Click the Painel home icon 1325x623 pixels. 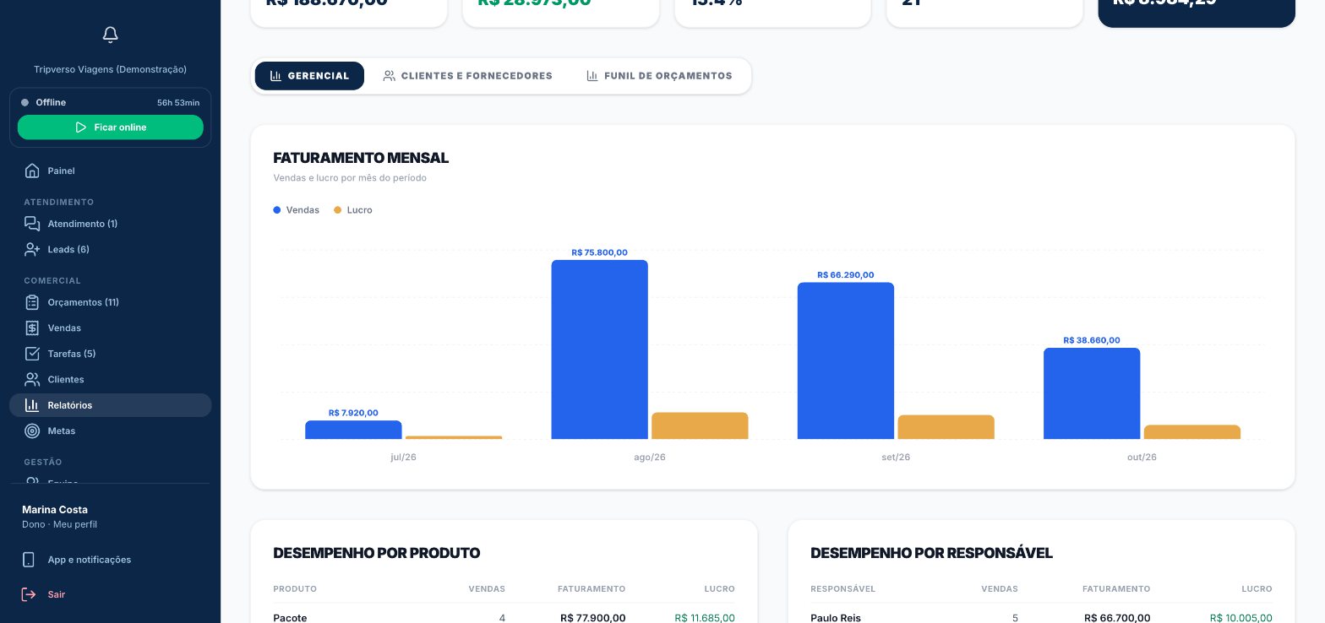[x=32, y=171]
